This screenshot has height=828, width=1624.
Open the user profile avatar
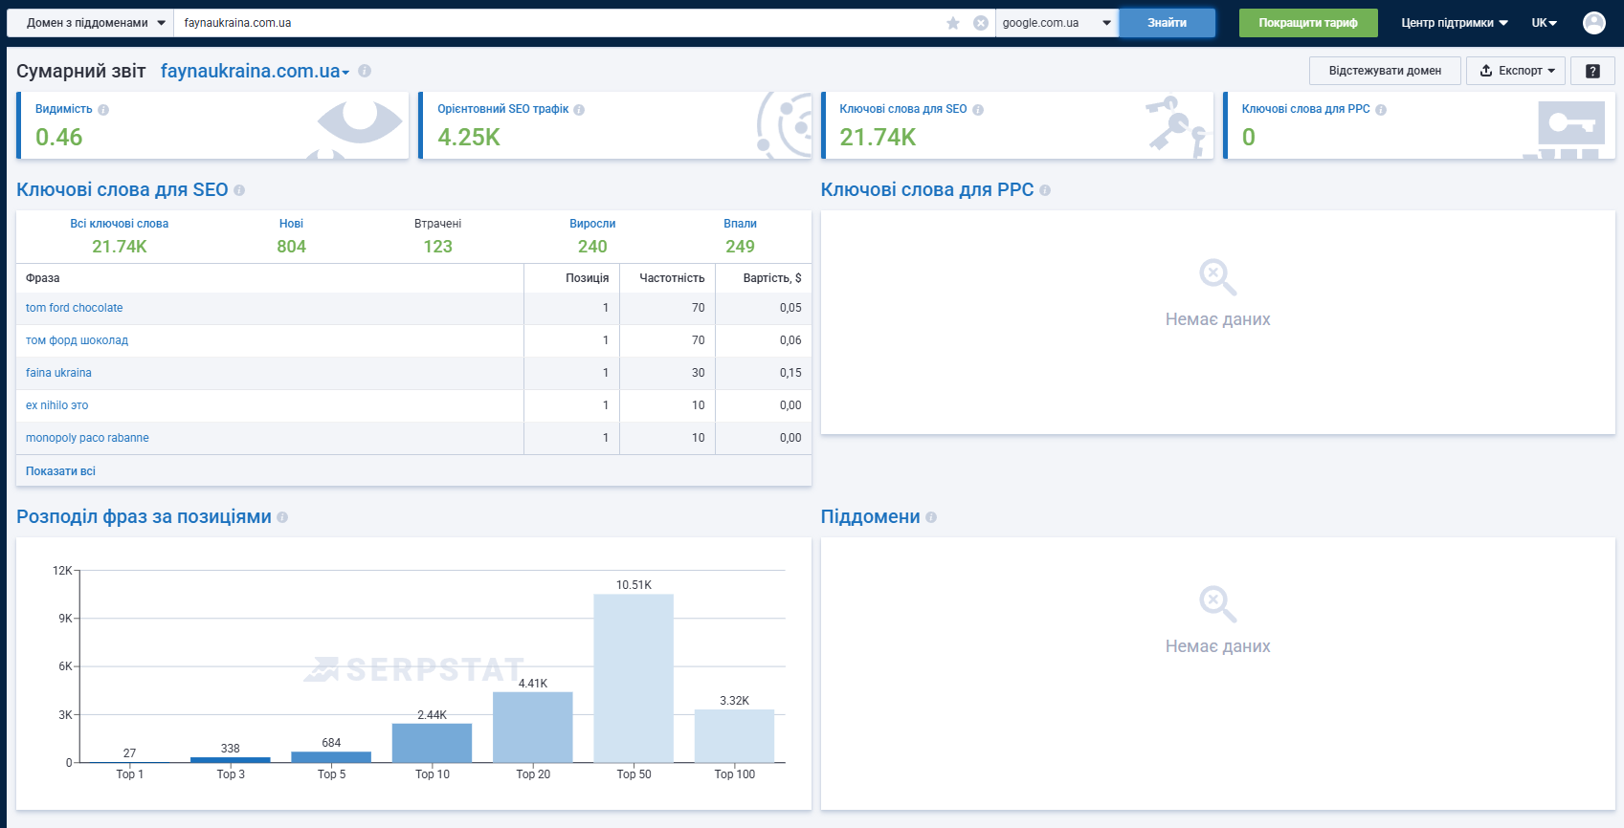pos(1594,23)
